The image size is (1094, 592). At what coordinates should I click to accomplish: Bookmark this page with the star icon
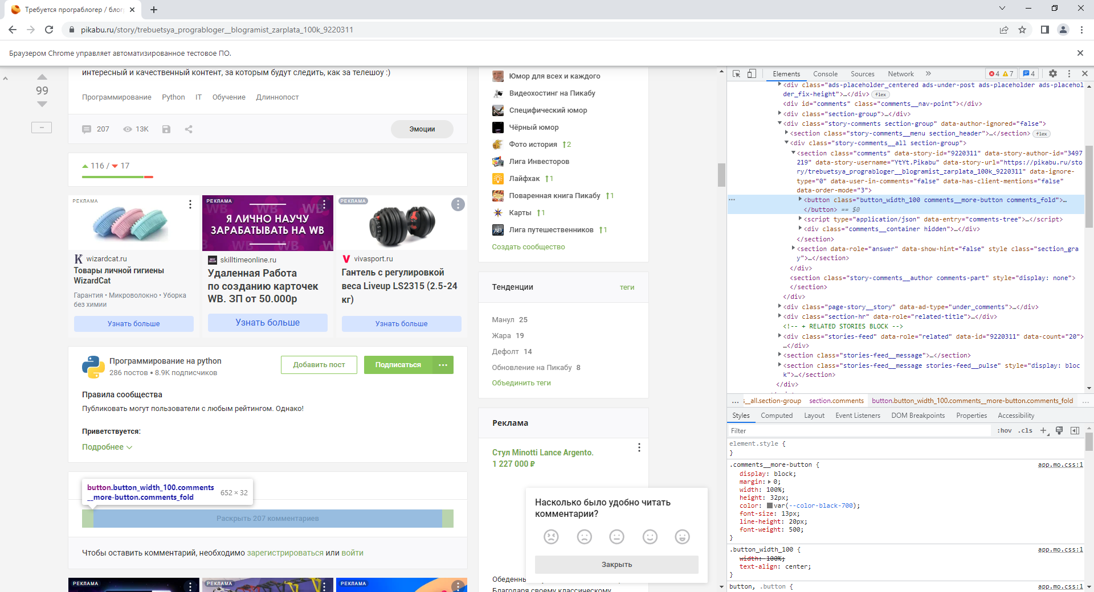coord(1022,30)
